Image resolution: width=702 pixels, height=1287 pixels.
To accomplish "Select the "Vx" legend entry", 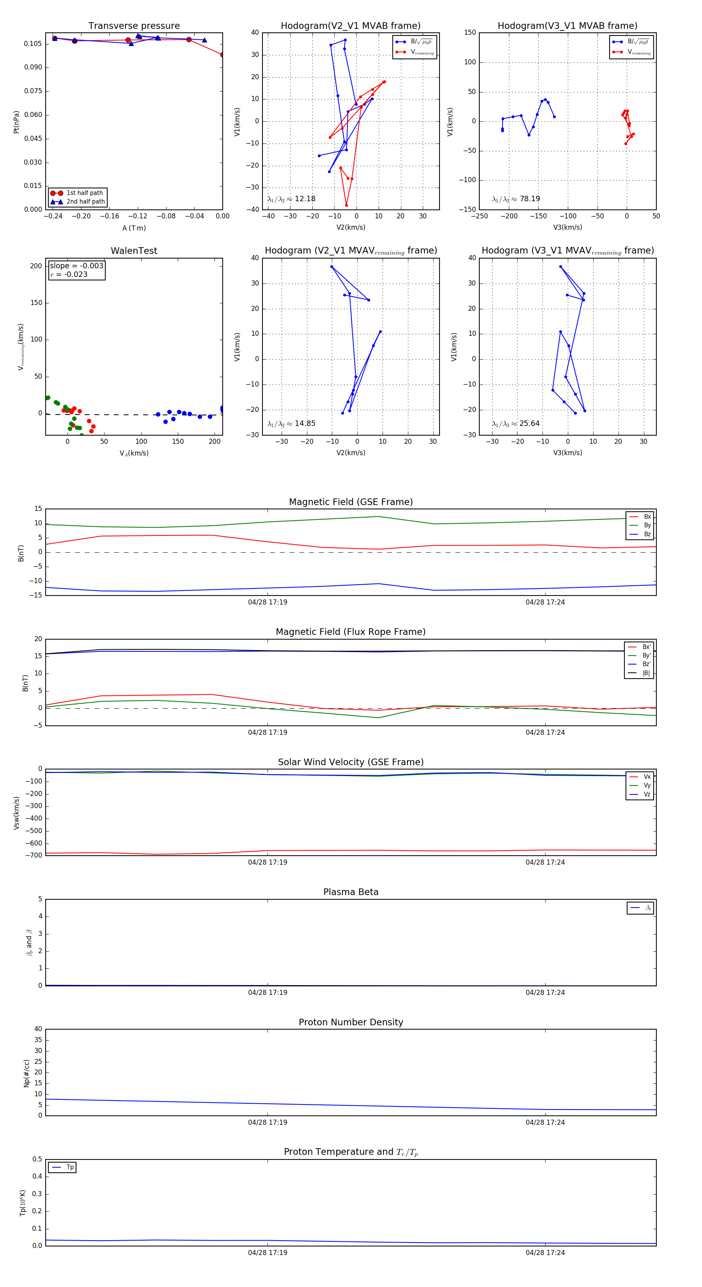I will 640,777.
